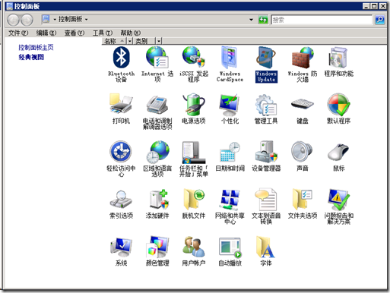Open the 字体 icon

click(x=266, y=251)
